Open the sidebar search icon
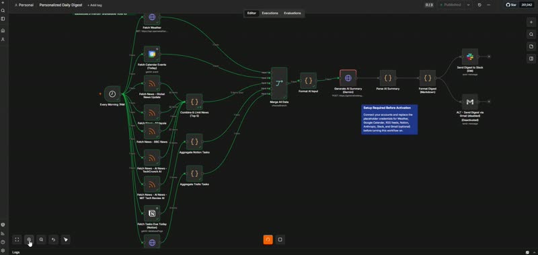The height and width of the screenshot is (255, 538). (3, 11)
